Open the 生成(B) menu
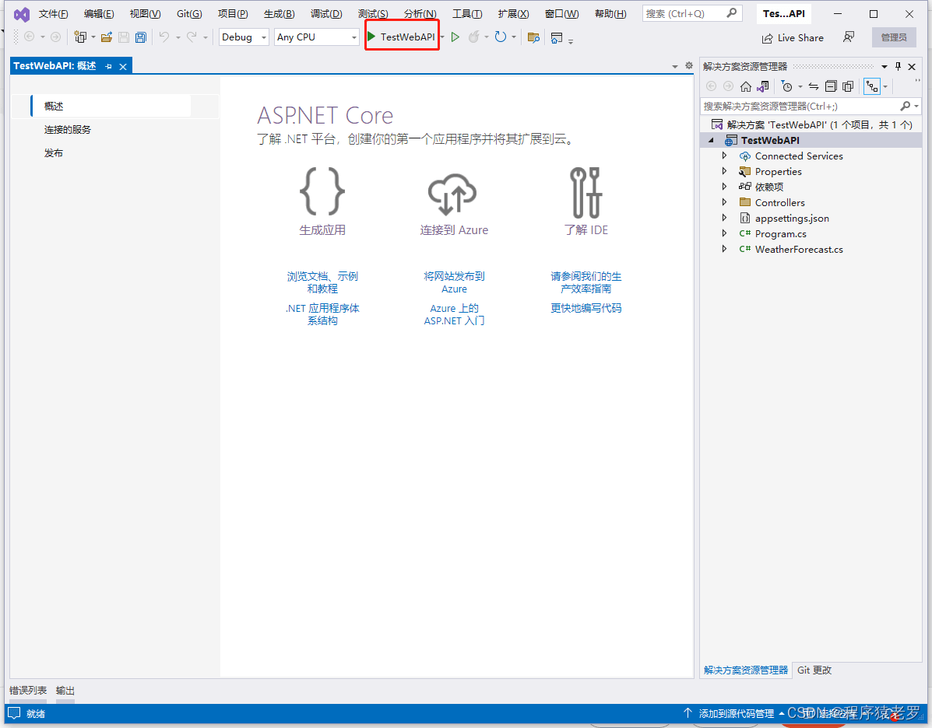932x728 pixels. click(279, 14)
